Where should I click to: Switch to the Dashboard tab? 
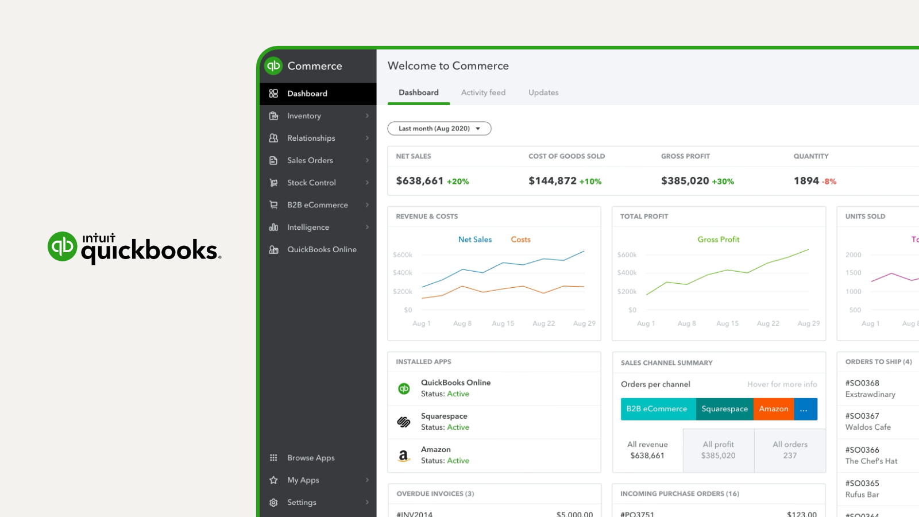(419, 92)
